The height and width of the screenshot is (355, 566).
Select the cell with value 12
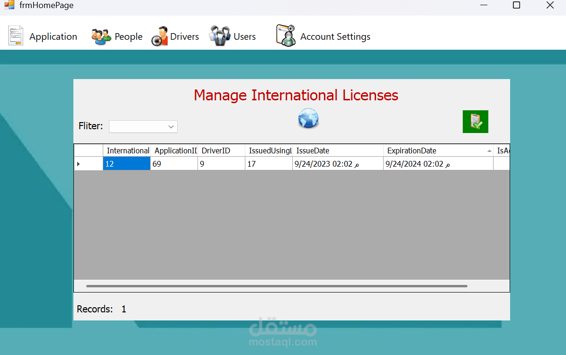pos(127,164)
